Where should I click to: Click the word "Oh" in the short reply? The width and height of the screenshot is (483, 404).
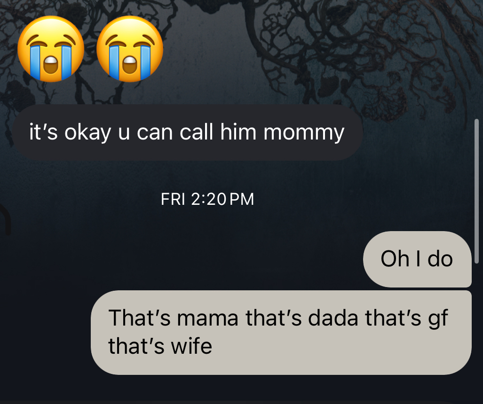(x=396, y=259)
